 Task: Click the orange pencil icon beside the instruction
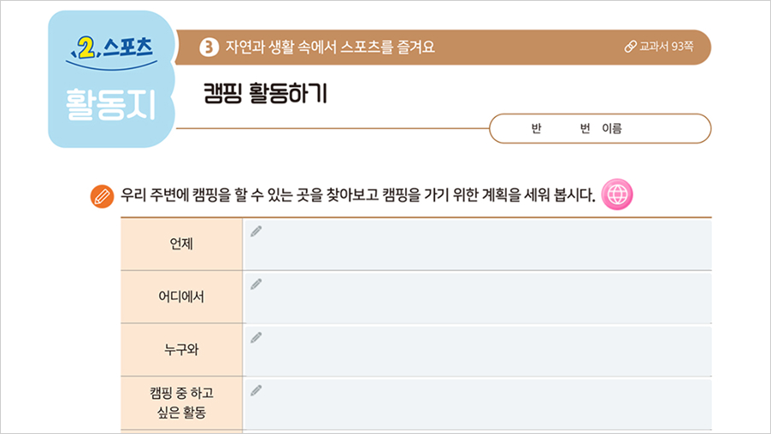(x=102, y=196)
